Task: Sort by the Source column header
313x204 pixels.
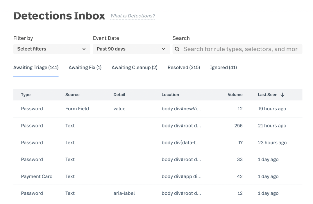Action: coord(72,95)
